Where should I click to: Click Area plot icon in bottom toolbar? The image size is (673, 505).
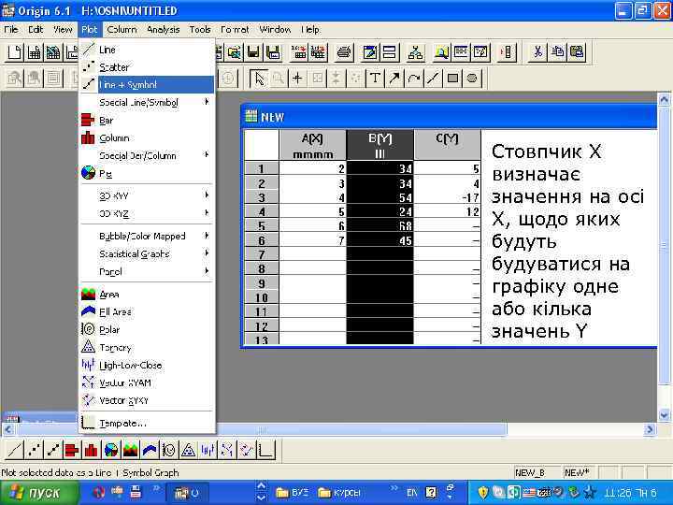(x=130, y=450)
